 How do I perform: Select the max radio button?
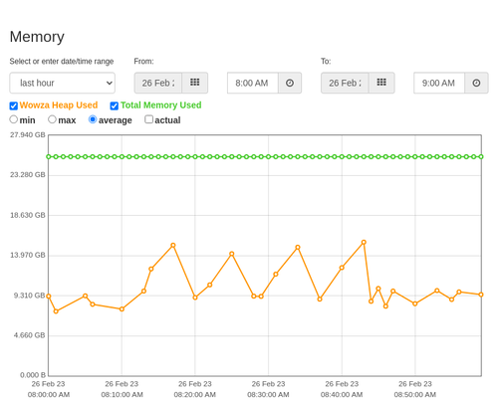click(x=52, y=119)
